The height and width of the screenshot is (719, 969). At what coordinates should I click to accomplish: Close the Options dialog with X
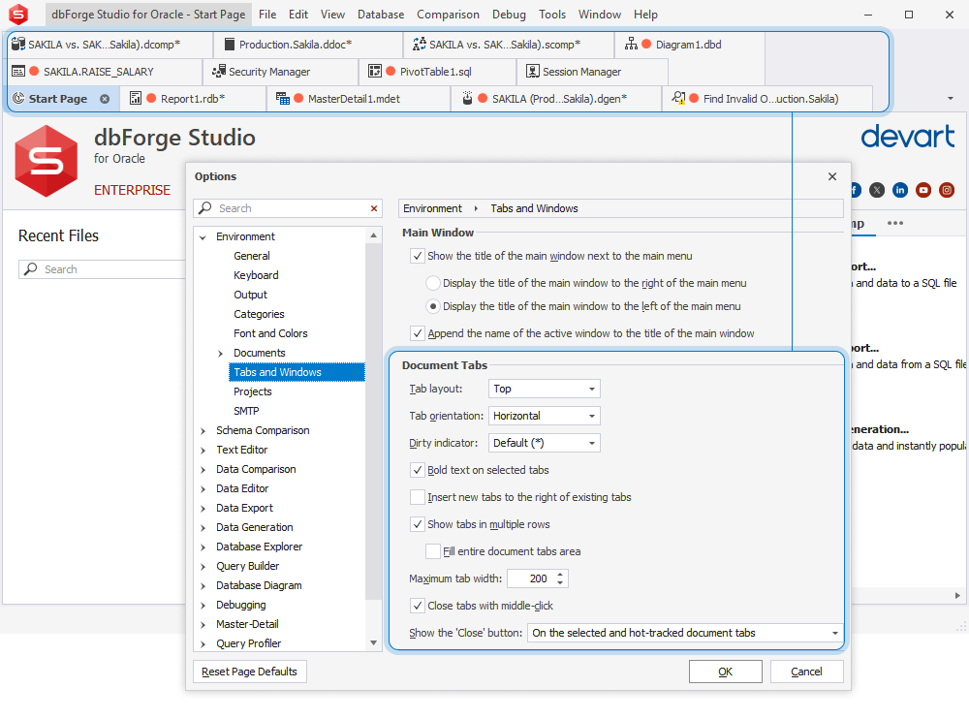pos(832,176)
